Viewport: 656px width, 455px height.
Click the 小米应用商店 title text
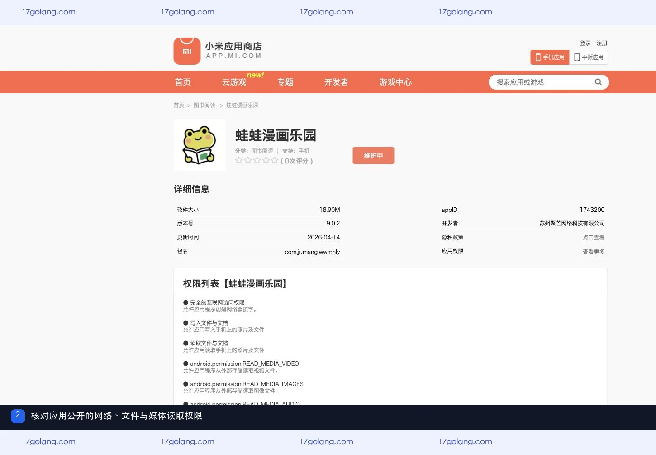[x=233, y=46]
